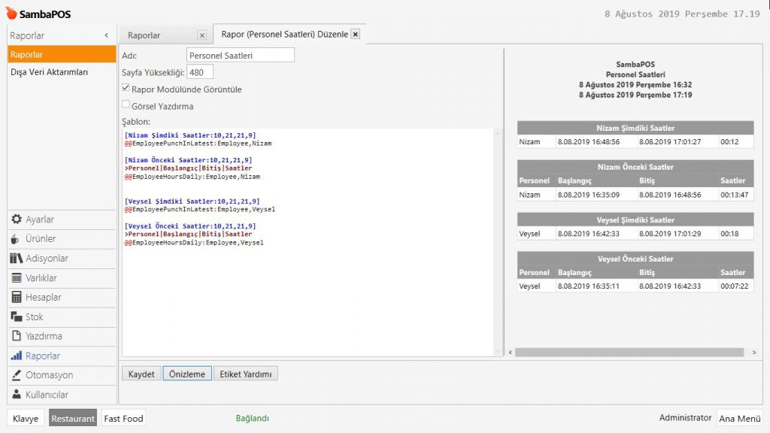Select the Stok briefcase icon
770x433 pixels.
(x=16, y=317)
